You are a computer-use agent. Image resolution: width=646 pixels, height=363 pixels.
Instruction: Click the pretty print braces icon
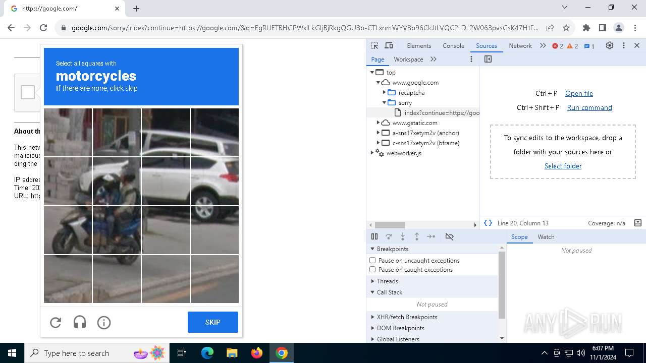(x=488, y=223)
